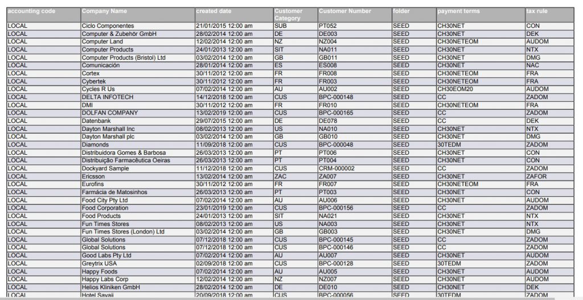This screenshot has height=300, width=583.
Task: Click customer number CRM-000002
Action: coord(355,169)
